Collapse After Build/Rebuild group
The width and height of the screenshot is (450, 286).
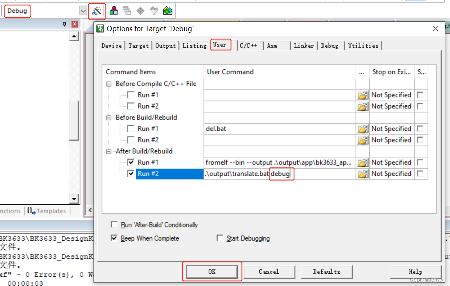[x=109, y=151]
